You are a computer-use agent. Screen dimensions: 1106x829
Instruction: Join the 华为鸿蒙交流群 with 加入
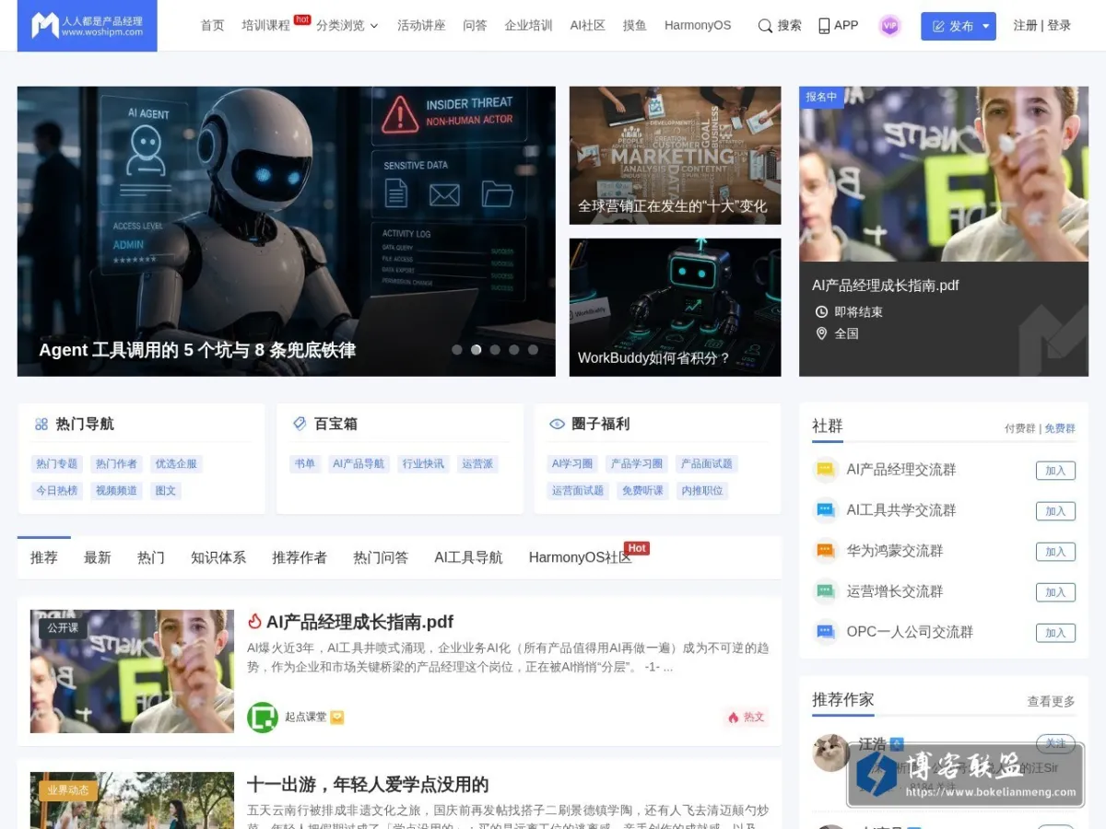[x=1055, y=552]
